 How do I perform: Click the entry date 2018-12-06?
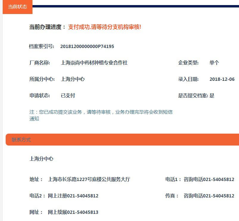pos(222,79)
